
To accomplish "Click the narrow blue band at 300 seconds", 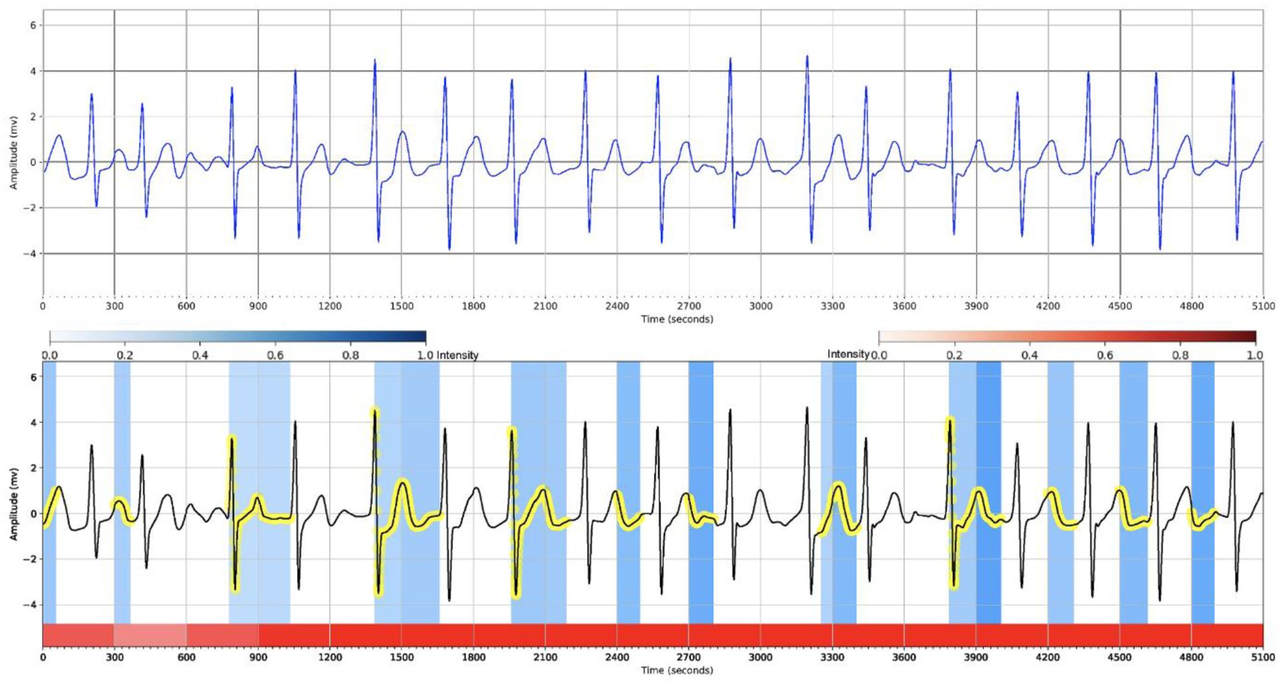I will click(122, 493).
